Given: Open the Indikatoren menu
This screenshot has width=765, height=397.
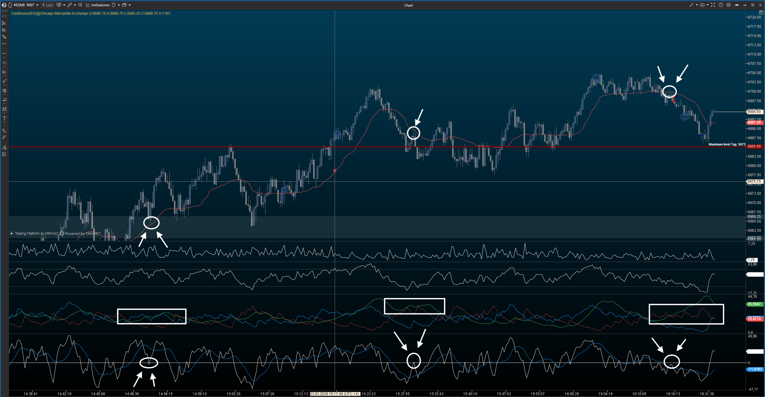Looking at the screenshot, I should pos(98,5).
